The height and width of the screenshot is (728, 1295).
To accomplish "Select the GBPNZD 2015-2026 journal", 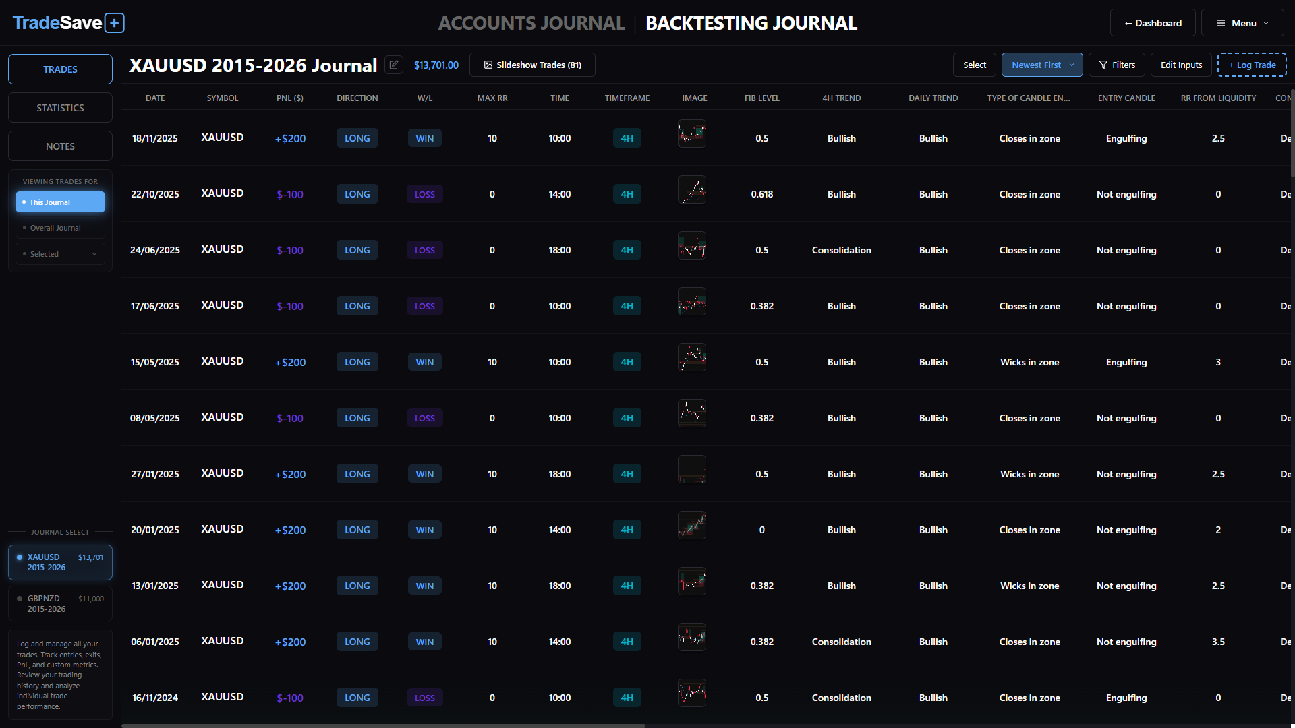I will [60, 604].
